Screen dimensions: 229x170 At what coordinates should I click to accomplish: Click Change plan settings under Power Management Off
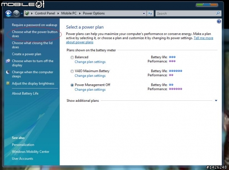click(x=90, y=90)
